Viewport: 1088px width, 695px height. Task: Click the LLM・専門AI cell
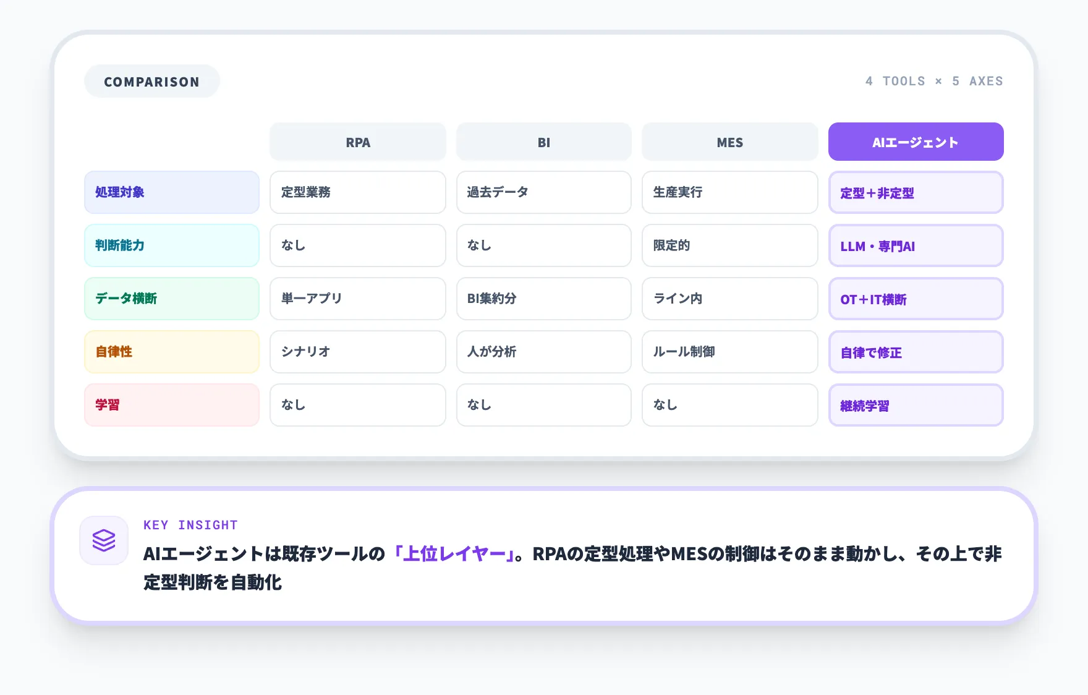[x=915, y=245]
